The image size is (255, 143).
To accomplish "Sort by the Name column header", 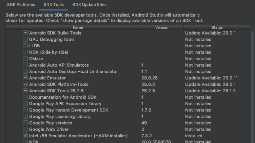I will coord(78,27).
